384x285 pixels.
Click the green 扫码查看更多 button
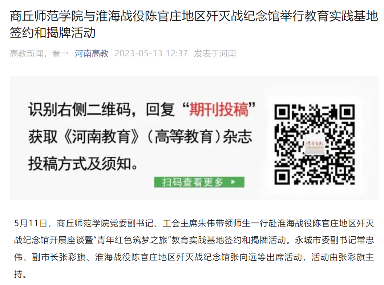tap(199, 182)
